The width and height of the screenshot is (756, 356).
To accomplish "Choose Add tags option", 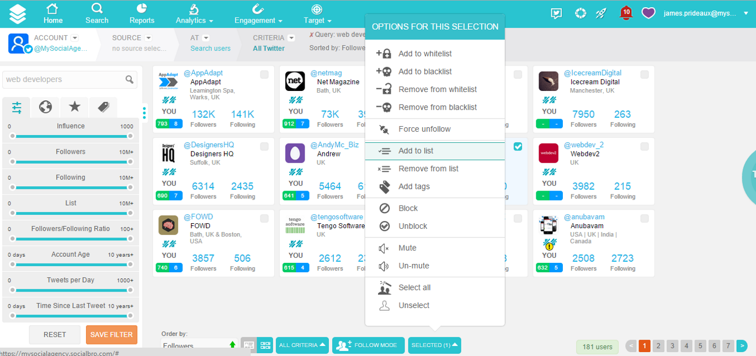I will (x=435, y=186).
